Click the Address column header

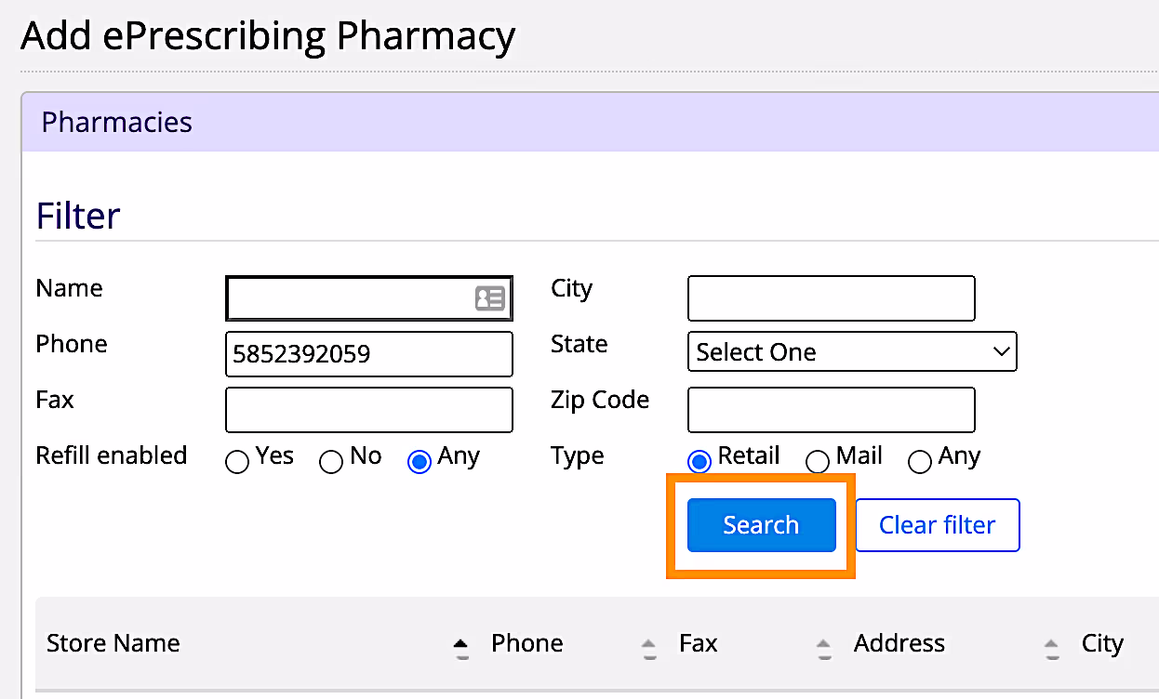point(899,643)
